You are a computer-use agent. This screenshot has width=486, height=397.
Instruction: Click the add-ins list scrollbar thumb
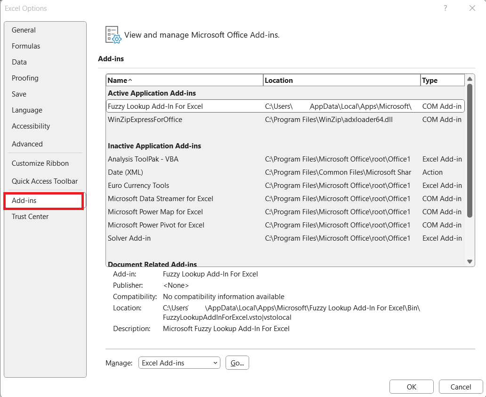pos(470,150)
